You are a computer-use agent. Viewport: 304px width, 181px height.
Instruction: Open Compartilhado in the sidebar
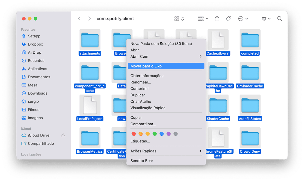click(x=38, y=144)
